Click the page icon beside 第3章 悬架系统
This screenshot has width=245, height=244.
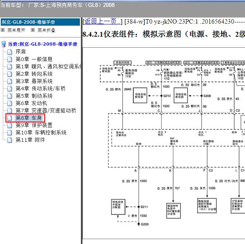tap(10, 81)
